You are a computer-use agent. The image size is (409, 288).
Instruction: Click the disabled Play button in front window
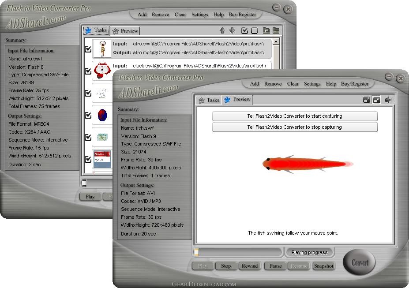202,266
